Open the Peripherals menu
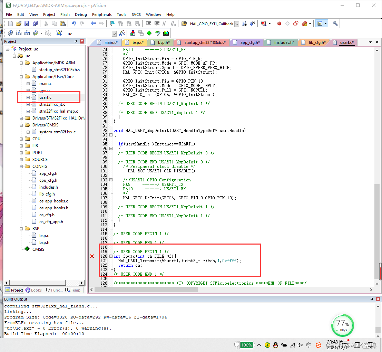The width and height of the screenshot is (382, 352). point(102,15)
